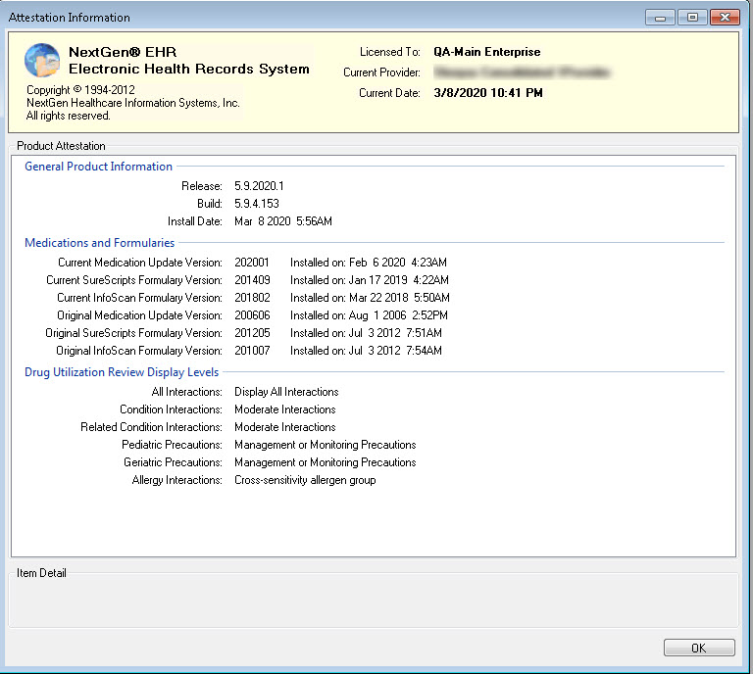The image size is (753, 674).
Task: Click 'Installed on: Aug 1 2006 2:52PM'
Action: pos(369,315)
